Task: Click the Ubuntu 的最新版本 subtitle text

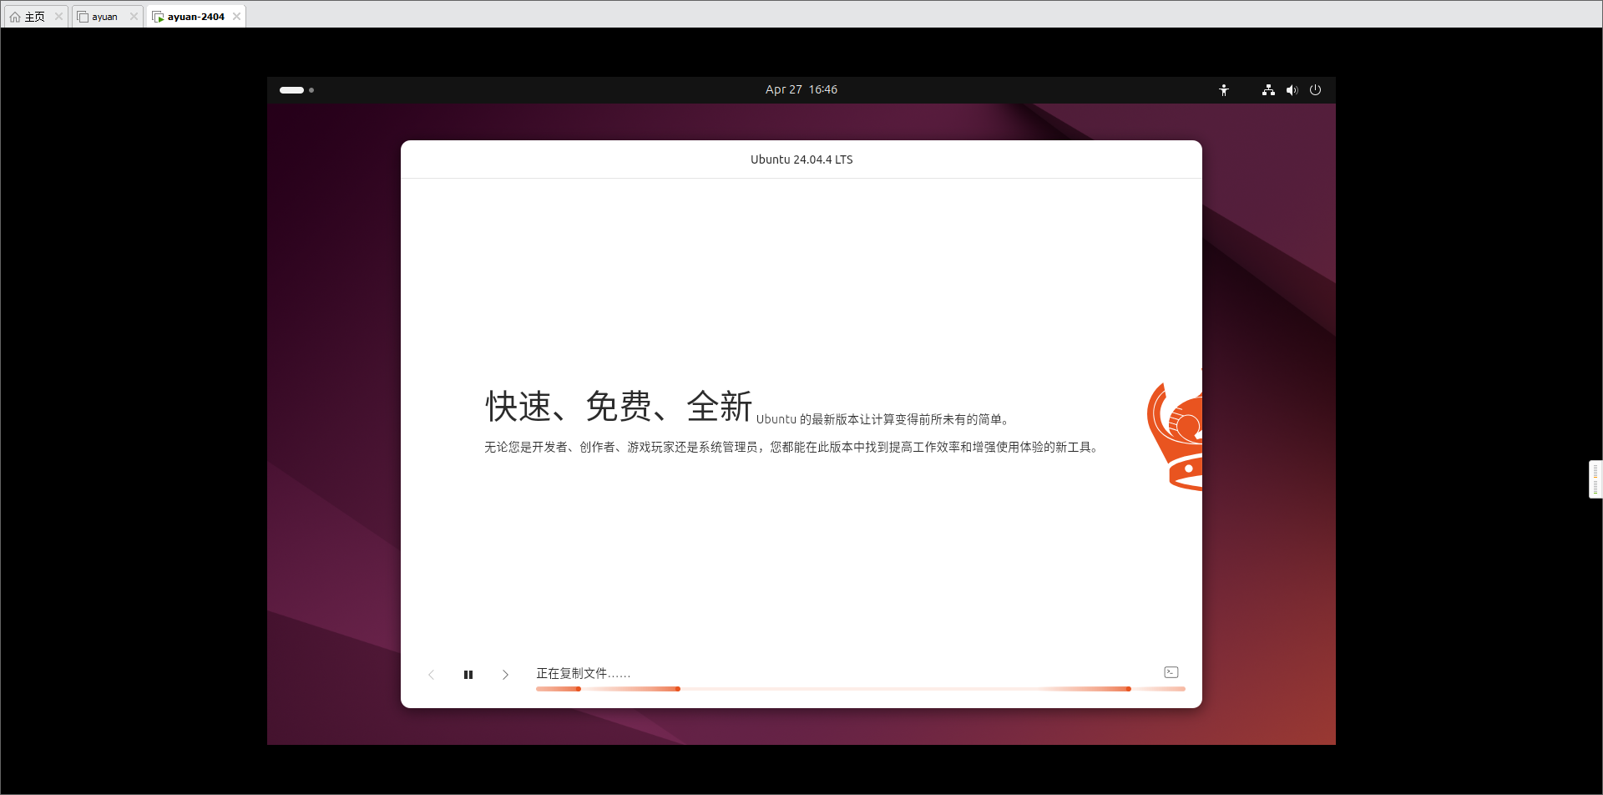Action: [882, 419]
